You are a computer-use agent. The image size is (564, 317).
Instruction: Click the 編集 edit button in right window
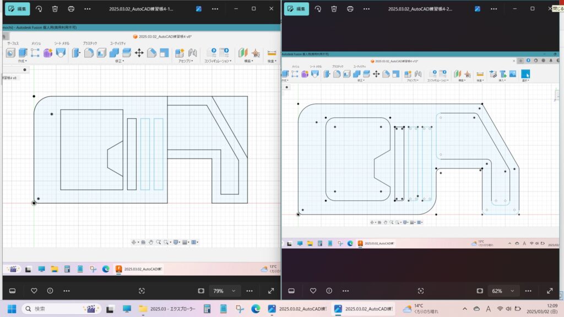tap(298, 9)
